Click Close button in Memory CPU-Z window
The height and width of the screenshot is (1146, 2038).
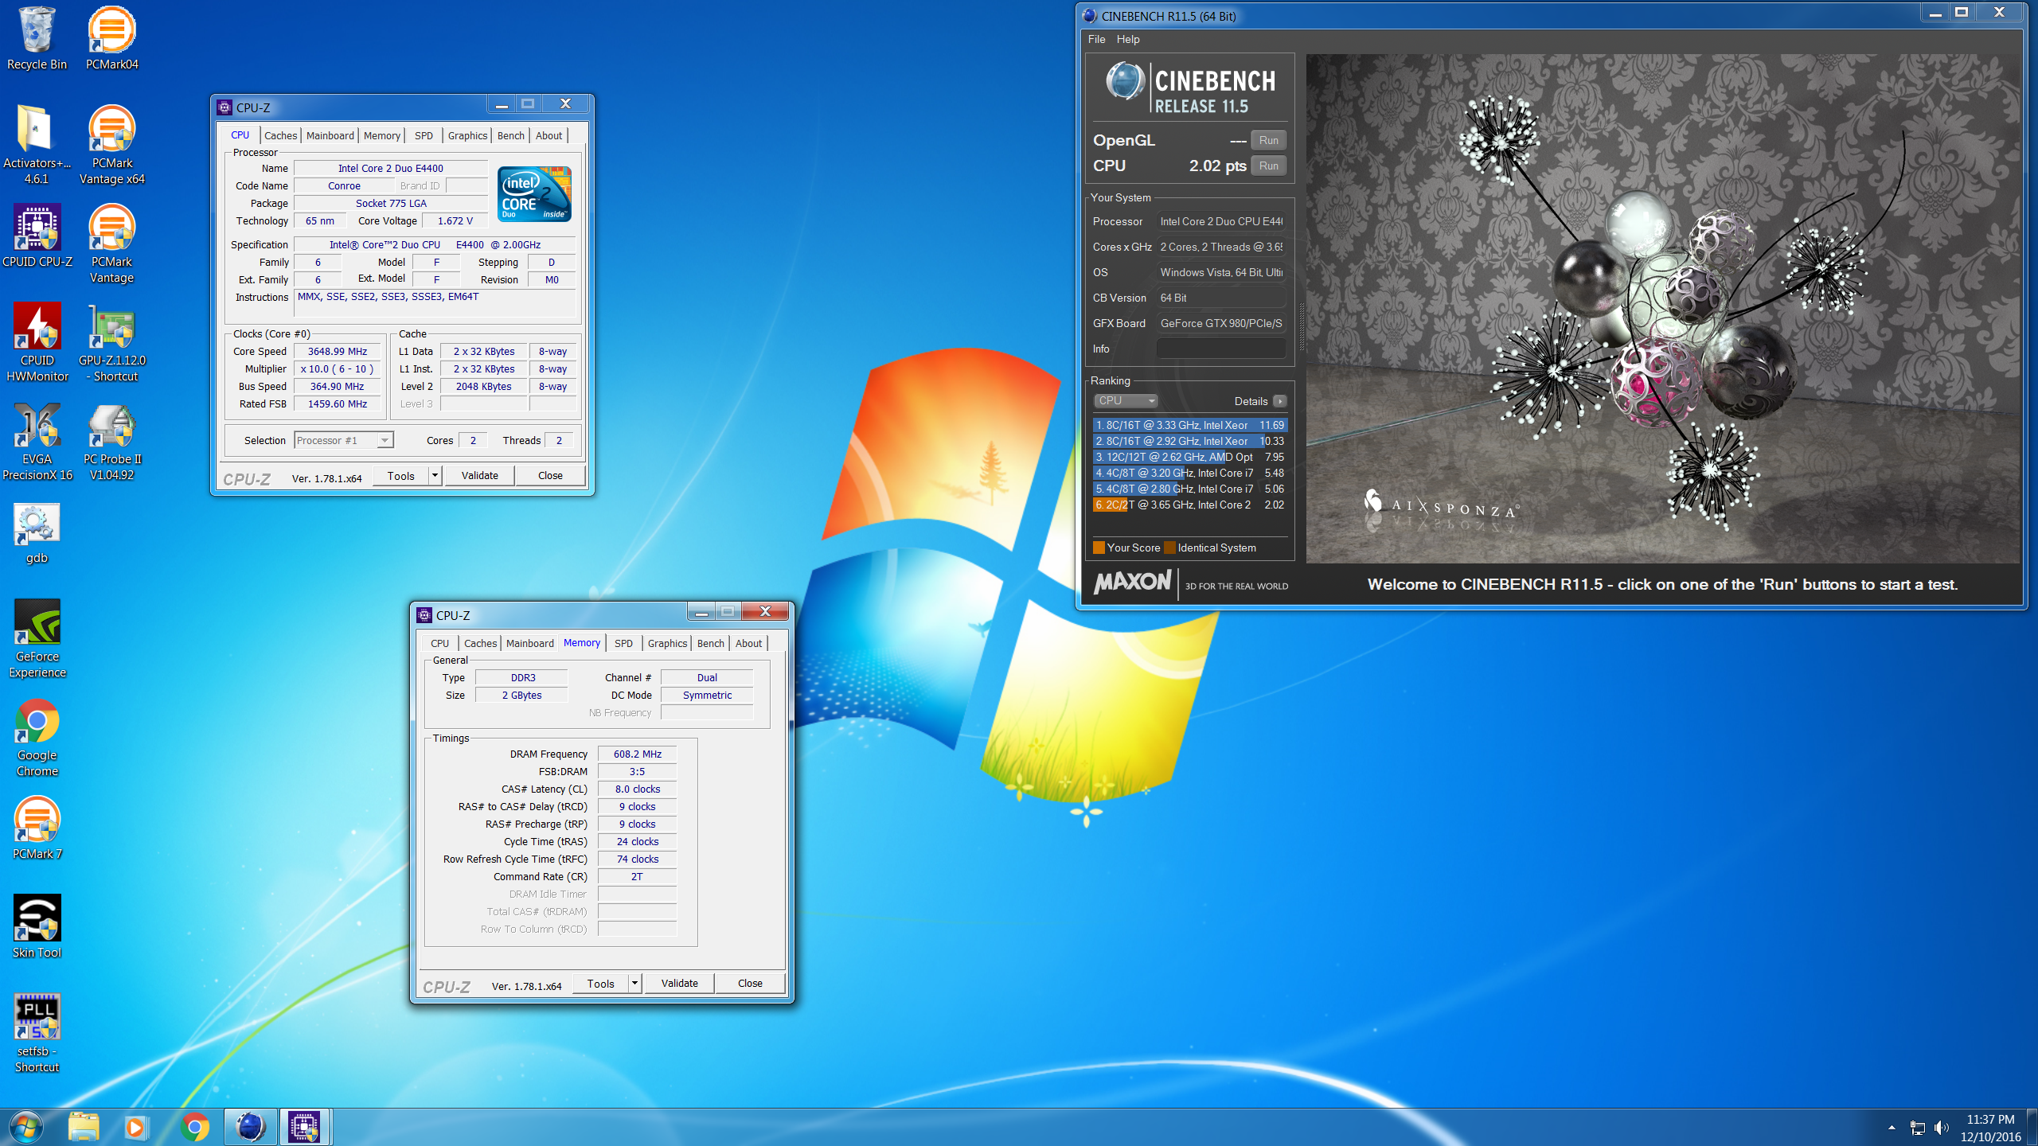[x=750, y=983]
